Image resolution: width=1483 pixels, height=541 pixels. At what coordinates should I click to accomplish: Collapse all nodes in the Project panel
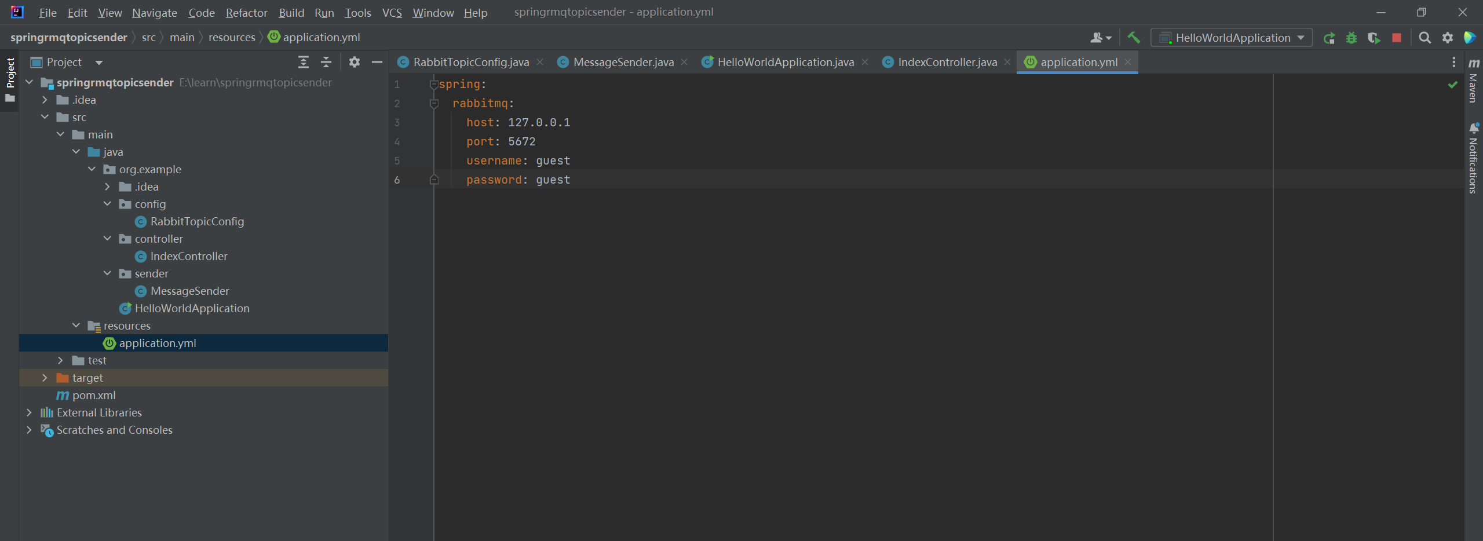[x=326, y=62]
